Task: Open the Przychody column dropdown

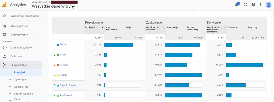Action: (265, 27)
